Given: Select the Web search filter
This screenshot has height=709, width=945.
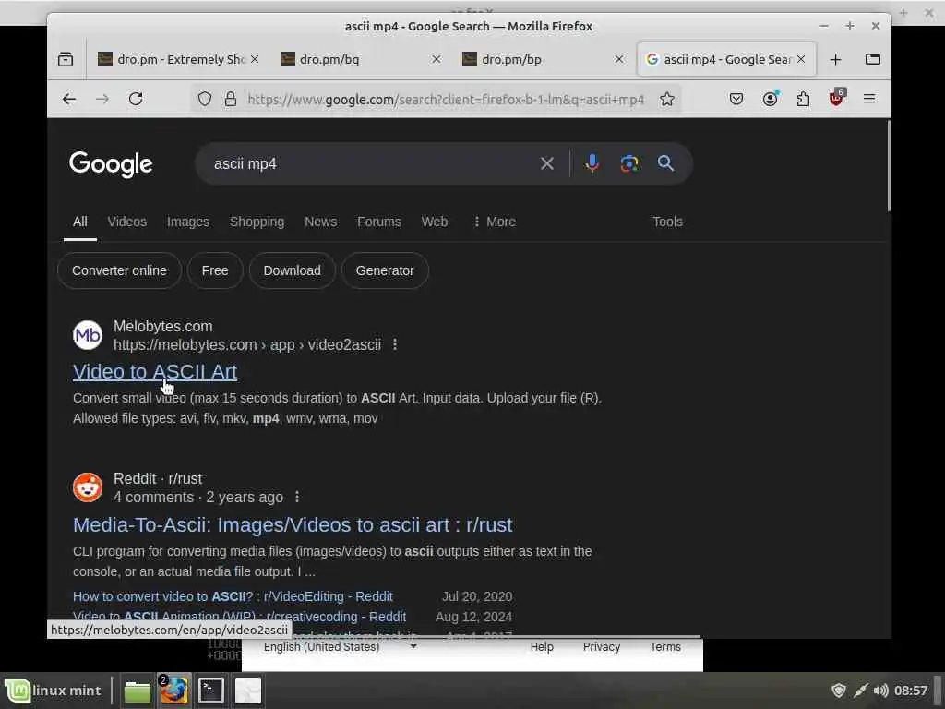Looking at the screenshot, I should pyautogui.click(x=435, y=222).
